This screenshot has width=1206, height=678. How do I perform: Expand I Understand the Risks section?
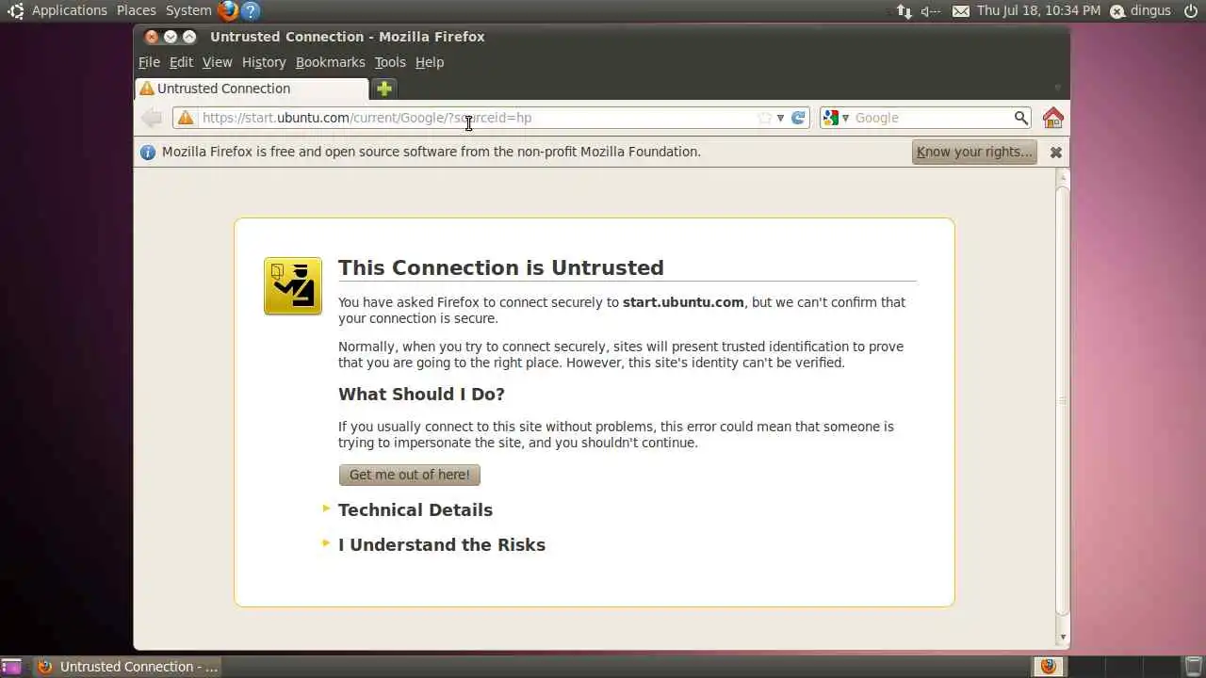442,544
